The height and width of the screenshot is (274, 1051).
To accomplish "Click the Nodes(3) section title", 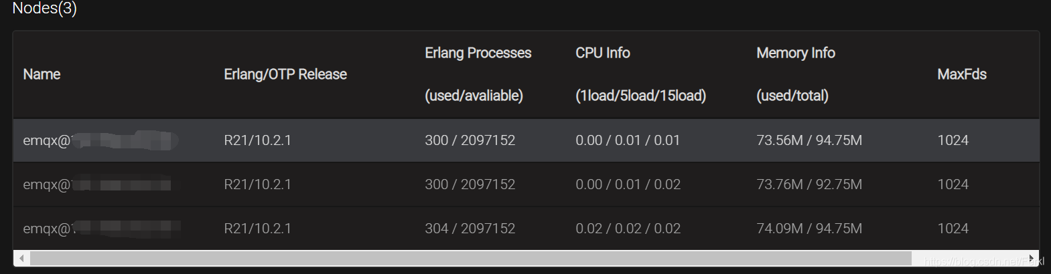I will pyautogui.click(x=44, y=8).
